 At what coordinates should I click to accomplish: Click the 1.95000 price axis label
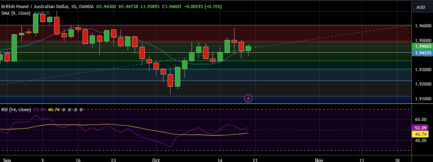422,41
